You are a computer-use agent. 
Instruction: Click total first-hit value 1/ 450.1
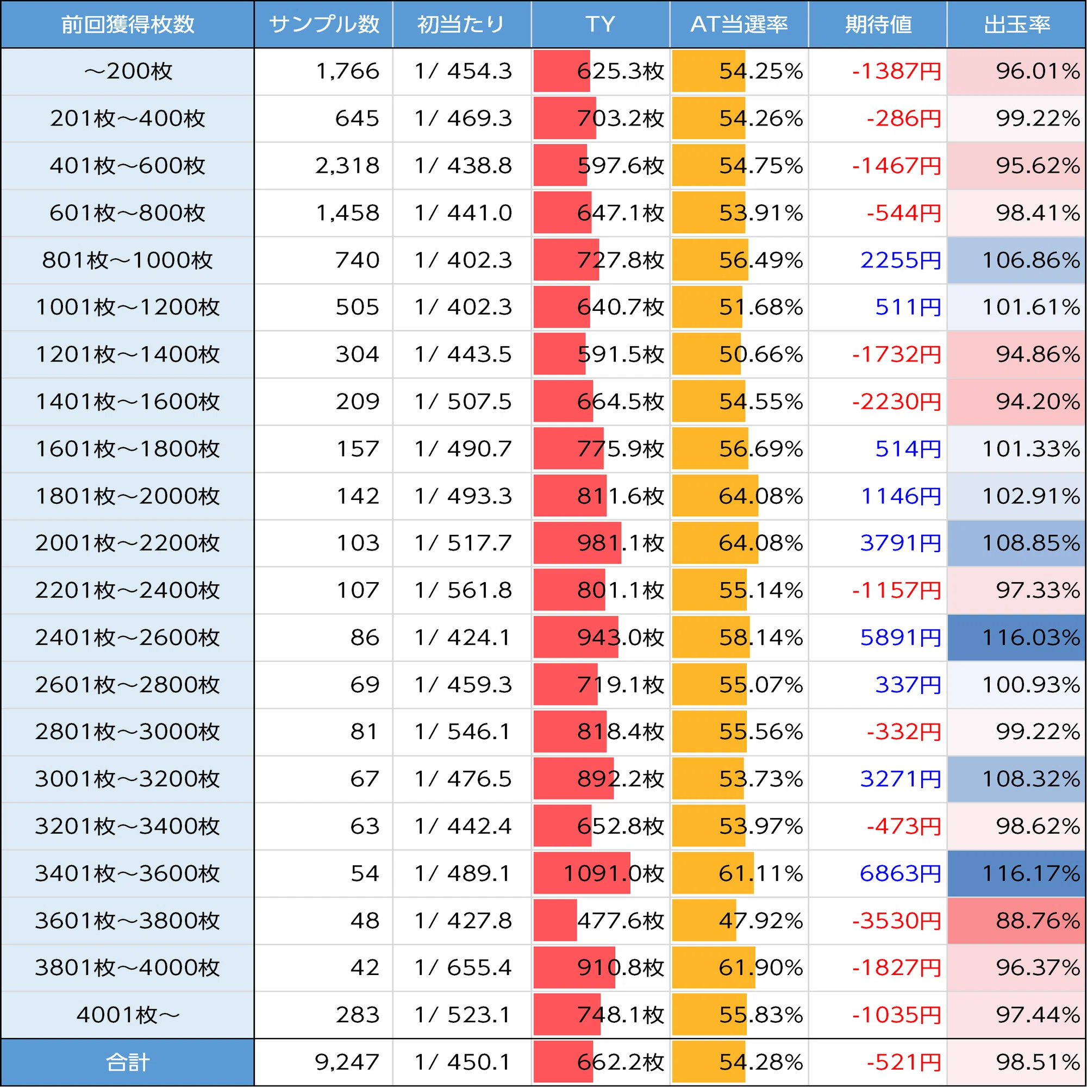click(463, 1062)
